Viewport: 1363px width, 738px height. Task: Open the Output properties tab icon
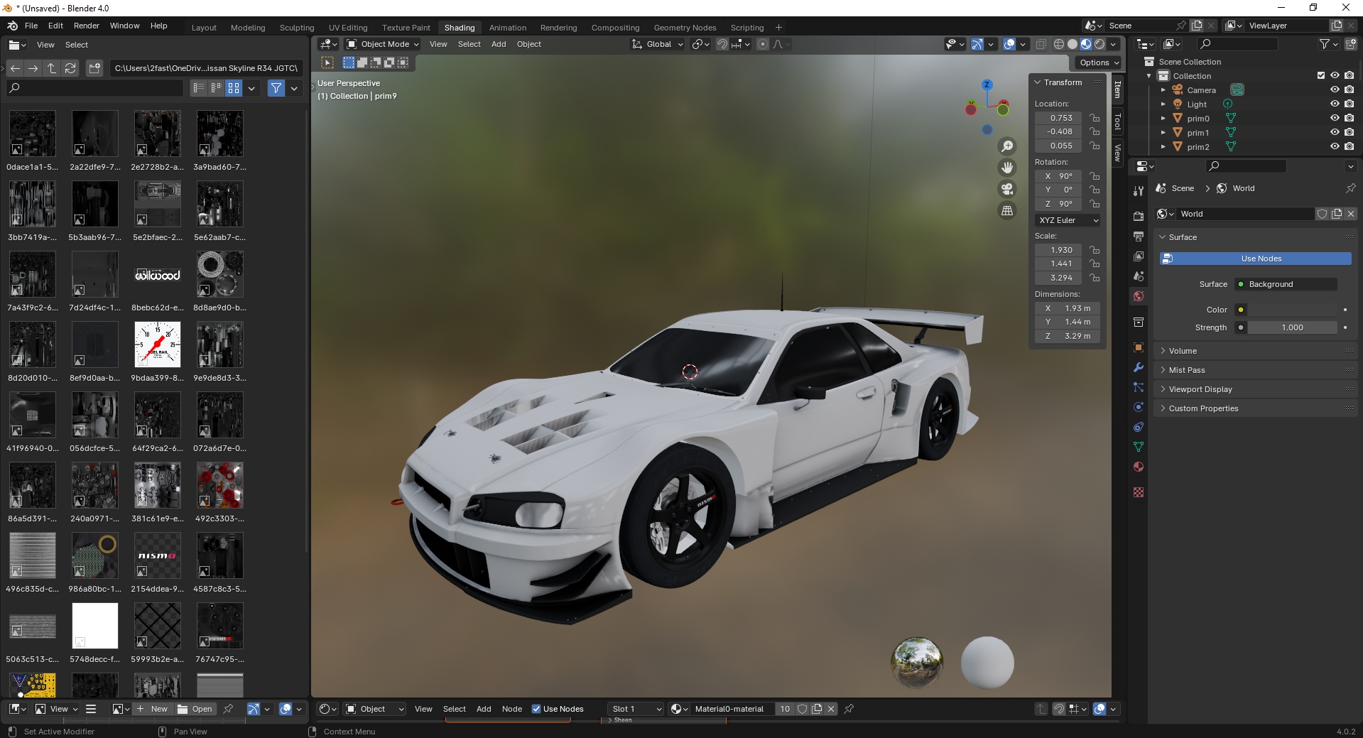click(1139, 236)
